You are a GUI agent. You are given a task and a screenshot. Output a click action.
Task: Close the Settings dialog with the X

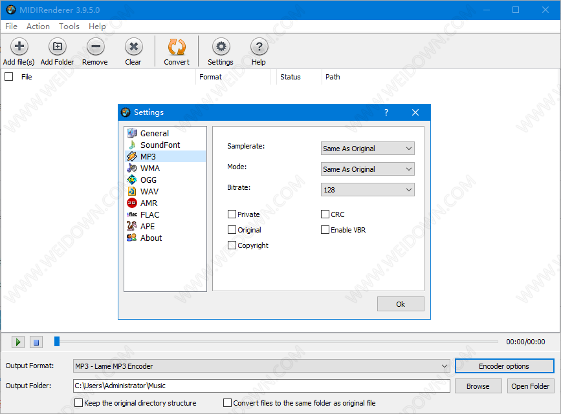tap(415, 112)
